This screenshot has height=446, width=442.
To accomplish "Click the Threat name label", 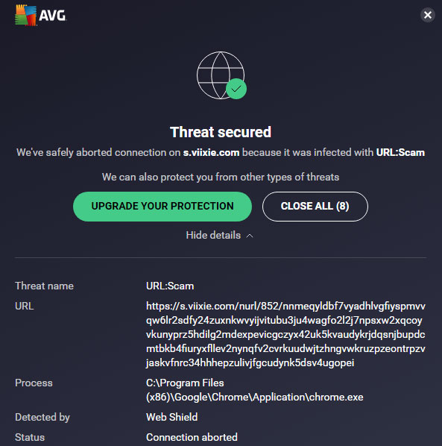I will point(44,286).
